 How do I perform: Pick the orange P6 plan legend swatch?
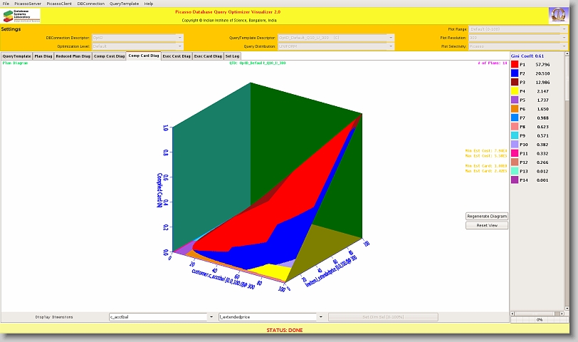[x=515, y=109]
